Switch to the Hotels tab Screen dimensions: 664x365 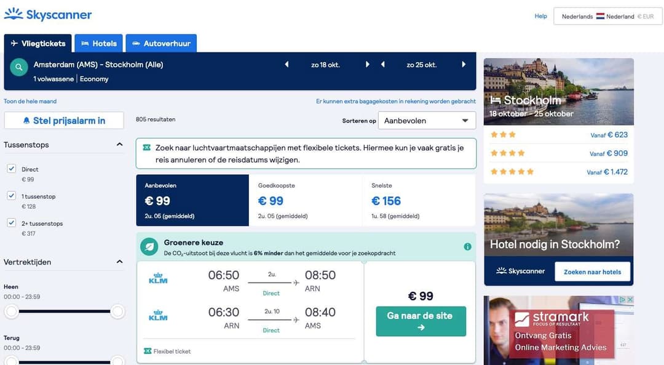pyautogui.click(x=98, y=43)
